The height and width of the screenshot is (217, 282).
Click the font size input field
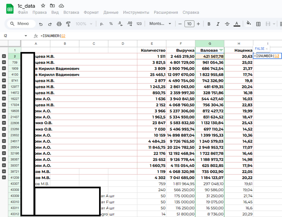coord(189,24)
